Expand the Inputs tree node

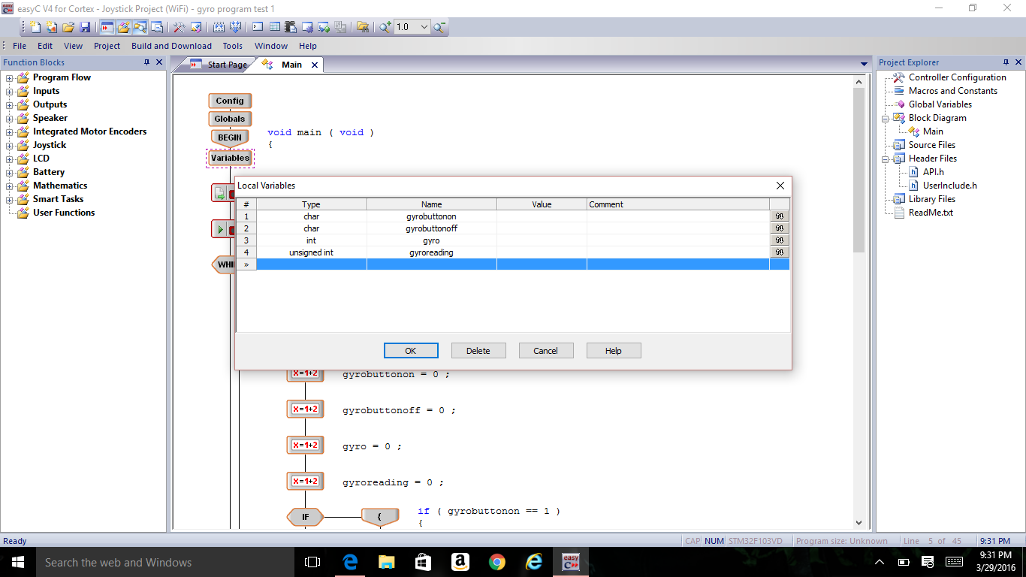[x=10, y=91]
